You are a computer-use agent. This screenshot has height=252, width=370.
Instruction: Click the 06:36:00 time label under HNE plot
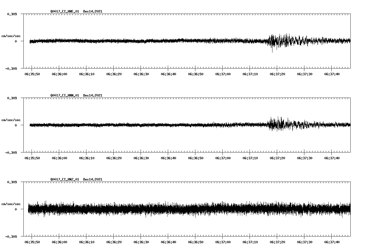click(59, 74)
